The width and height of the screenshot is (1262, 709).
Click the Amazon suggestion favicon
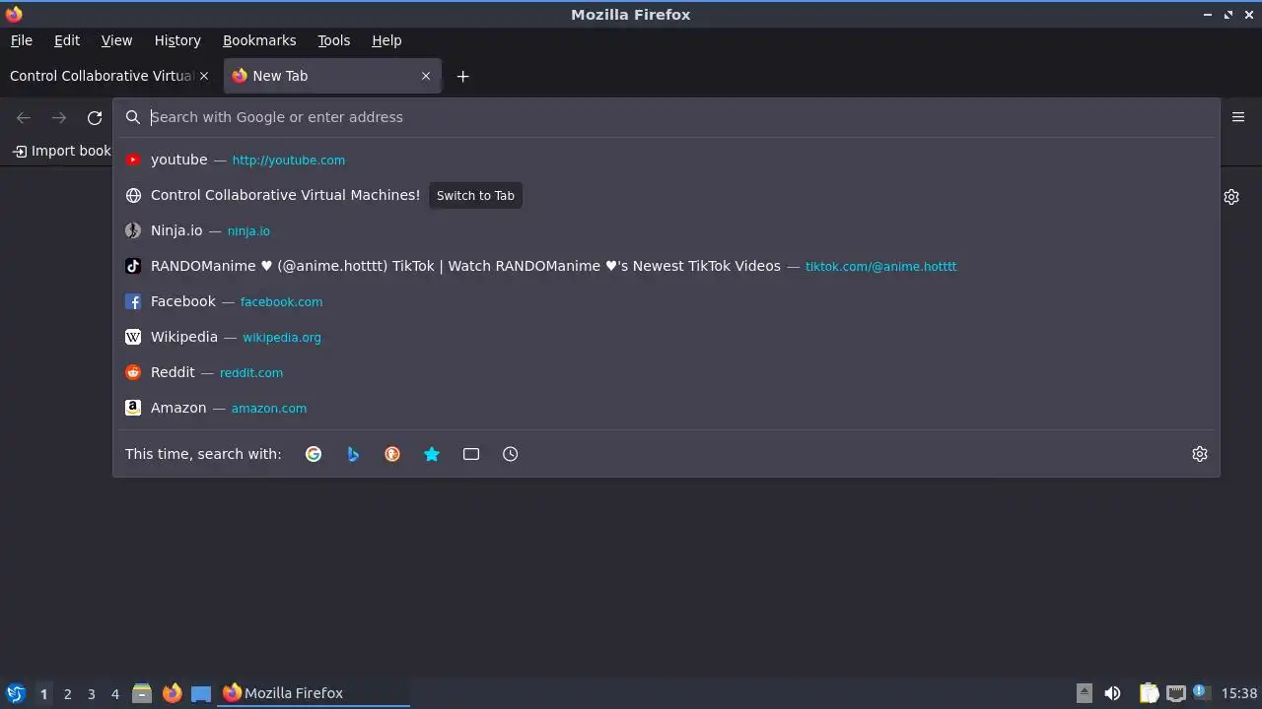[133, 408]
